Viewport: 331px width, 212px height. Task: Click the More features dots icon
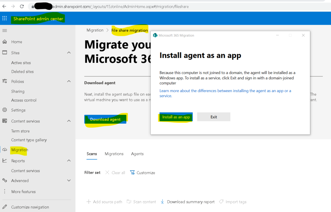(x=5, y=191)
